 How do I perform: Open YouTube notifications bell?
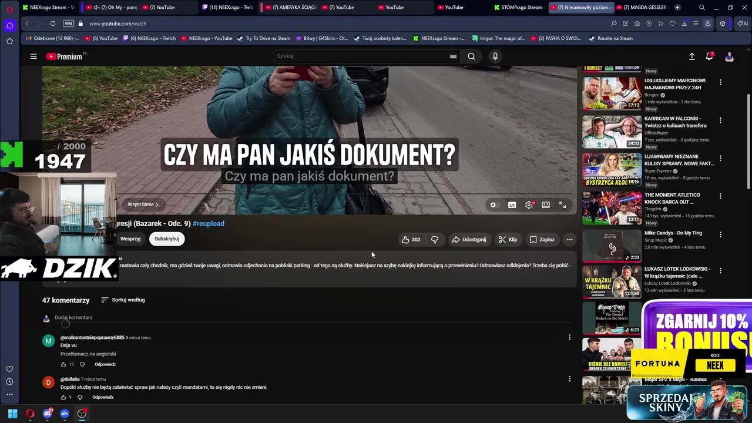coord(710,56)
